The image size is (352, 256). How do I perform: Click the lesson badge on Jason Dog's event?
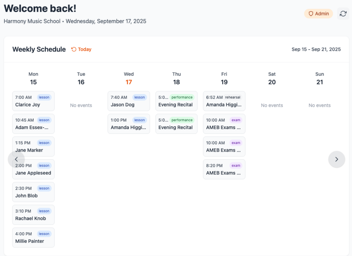(x=140, y=97)
